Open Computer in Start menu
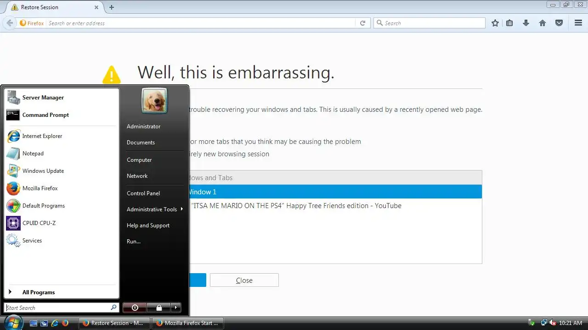The height and width of the screenshot is (330, 588). tap(154, 160)
